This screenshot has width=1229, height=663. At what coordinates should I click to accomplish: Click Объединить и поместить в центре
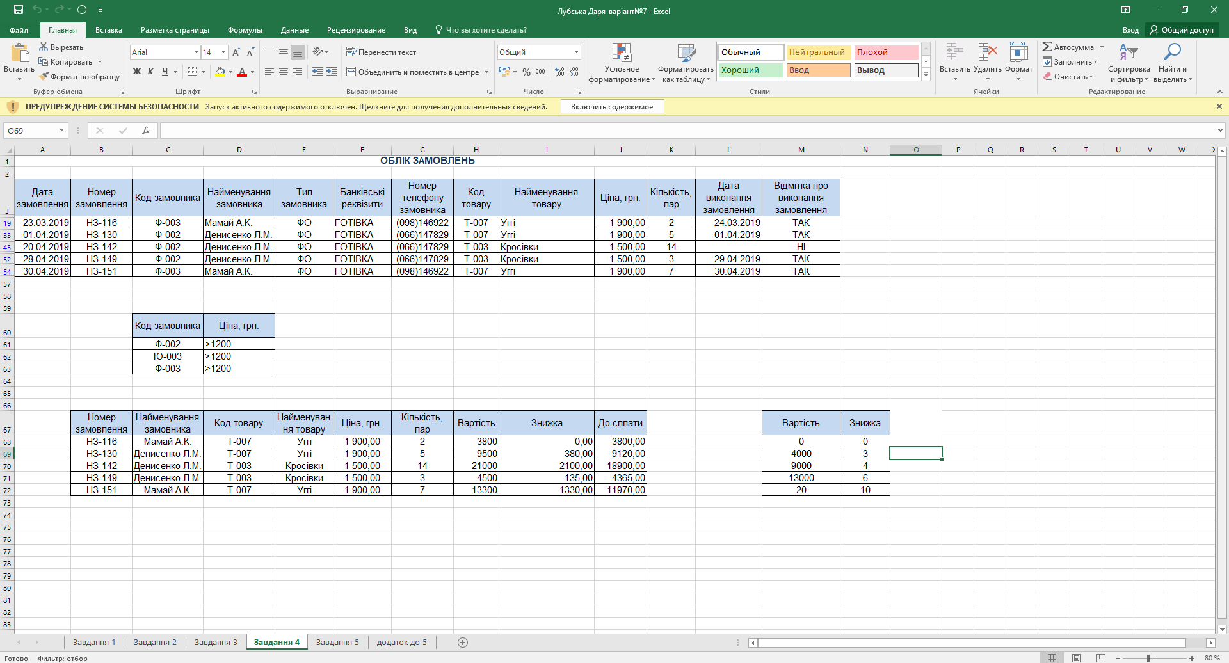pyautogui.click(x=413, y=72)
